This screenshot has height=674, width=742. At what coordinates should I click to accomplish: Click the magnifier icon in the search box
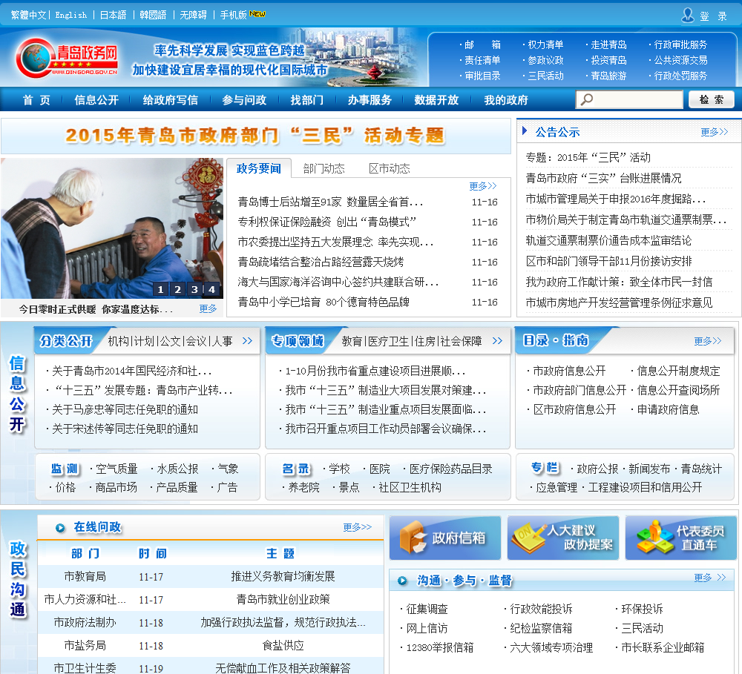pyautogui.click(x=587, y=99)
